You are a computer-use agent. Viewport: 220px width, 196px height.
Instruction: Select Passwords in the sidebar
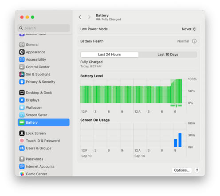[x=43, y=159]
